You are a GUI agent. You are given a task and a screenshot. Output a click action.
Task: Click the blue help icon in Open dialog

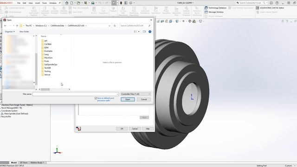[150, 32]
